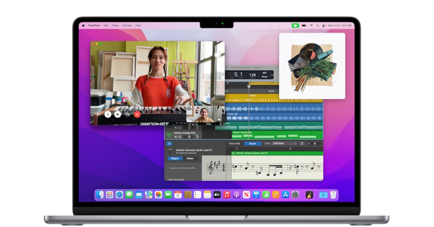Click FaceTime icon in the Dock
This screenshot has width=434, height=227.
168,194
